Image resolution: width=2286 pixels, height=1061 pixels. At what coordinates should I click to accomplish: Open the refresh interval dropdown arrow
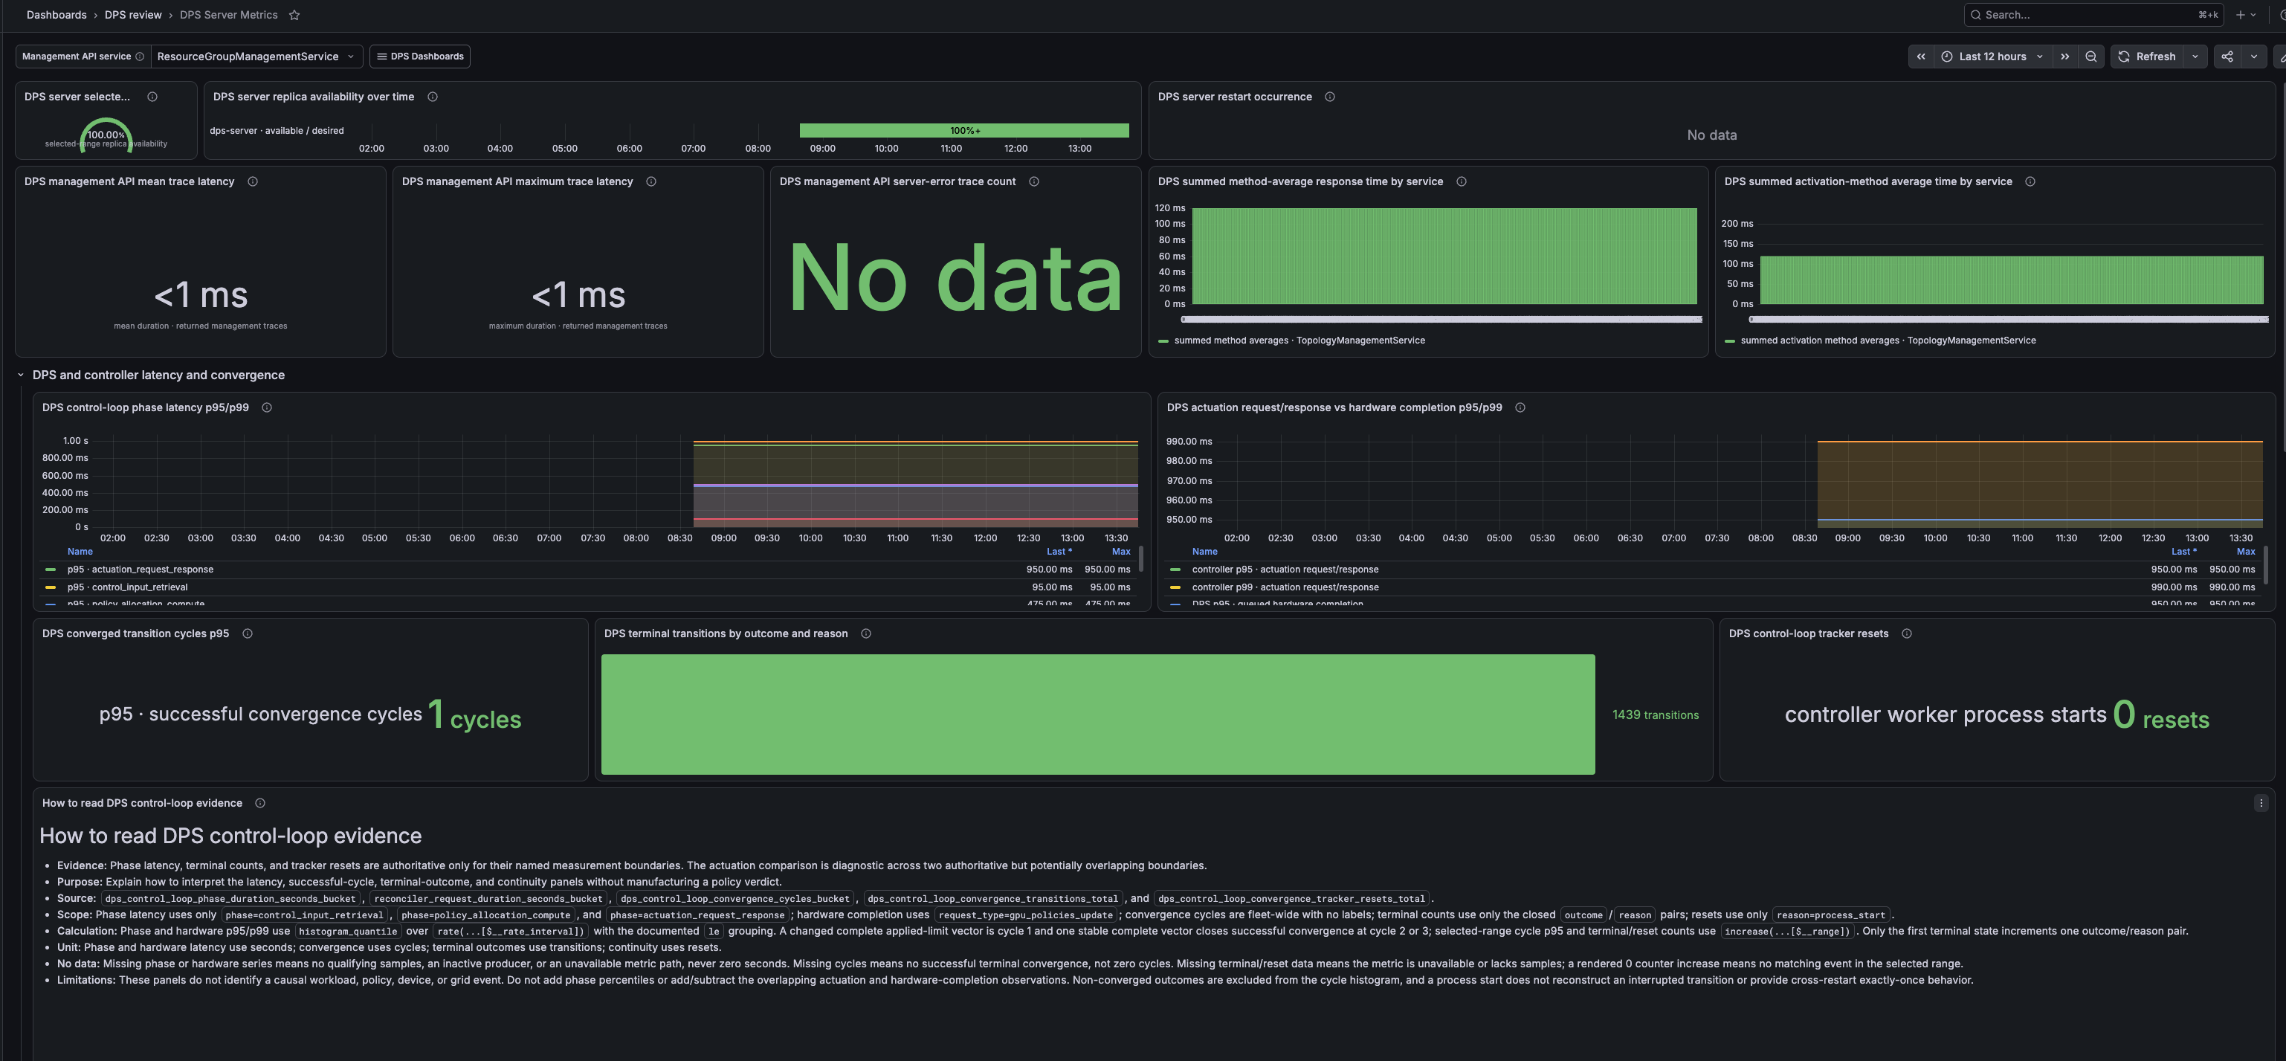pyautogui.click(x=2195, y=57)
